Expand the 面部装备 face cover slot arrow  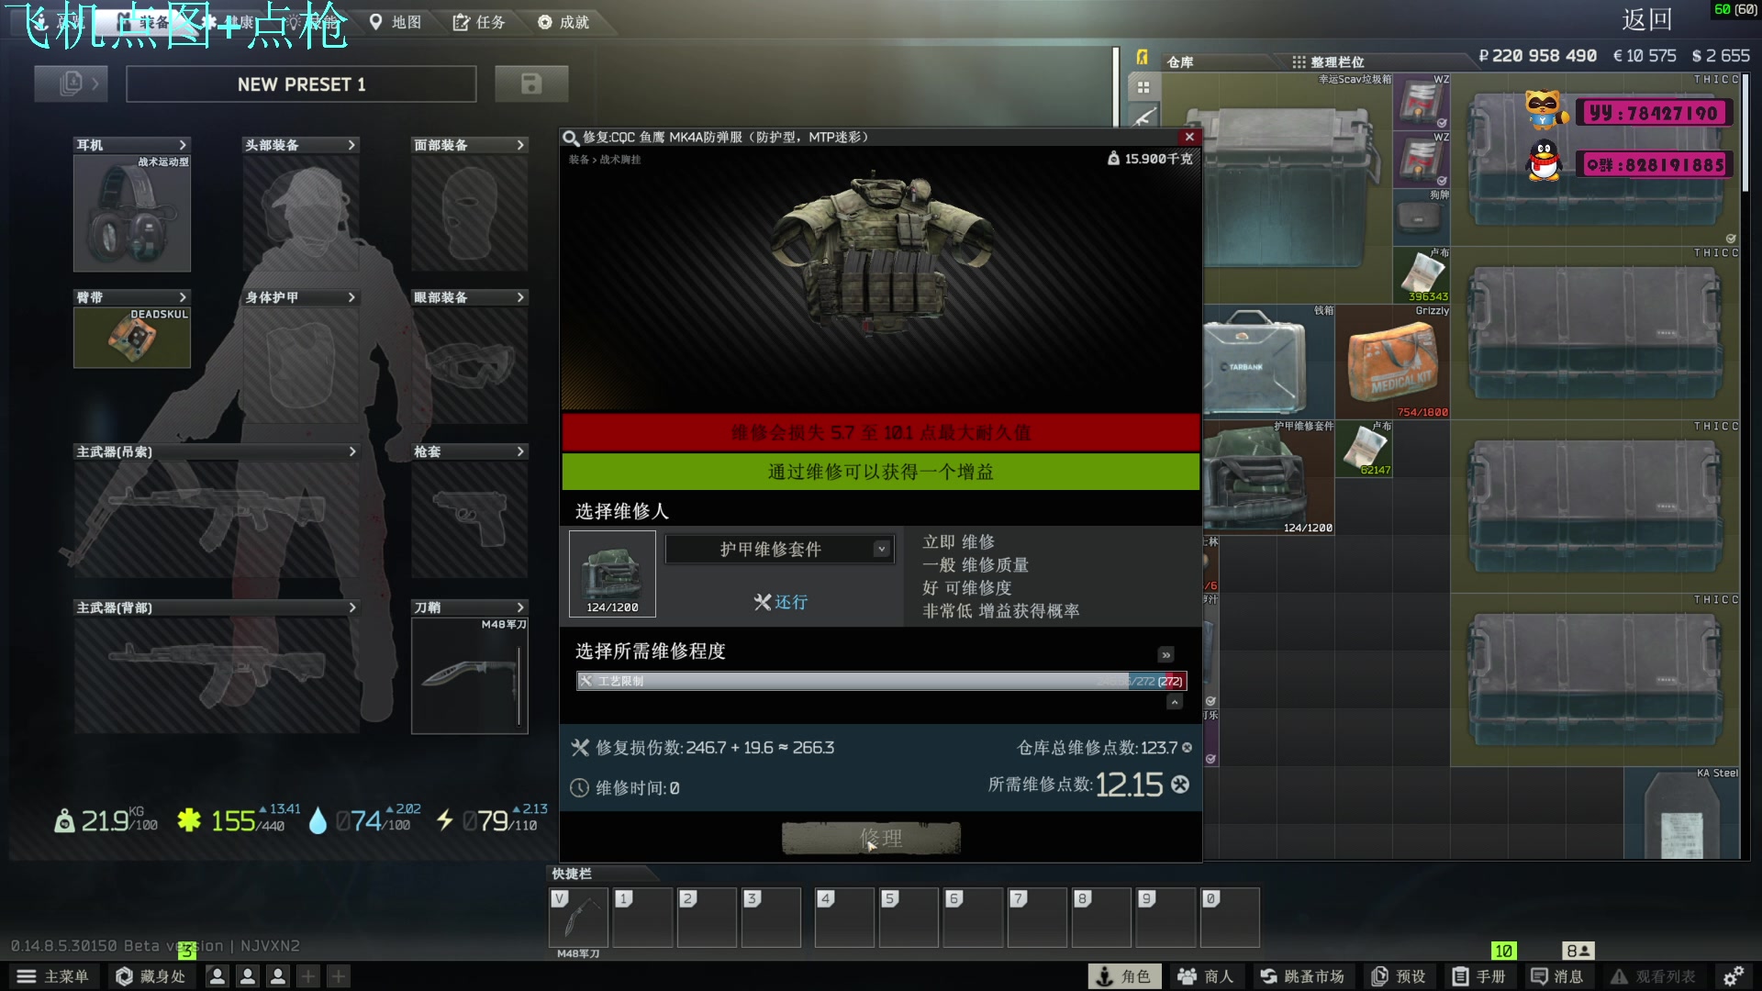pyautogui.click(x=520, y=145)
